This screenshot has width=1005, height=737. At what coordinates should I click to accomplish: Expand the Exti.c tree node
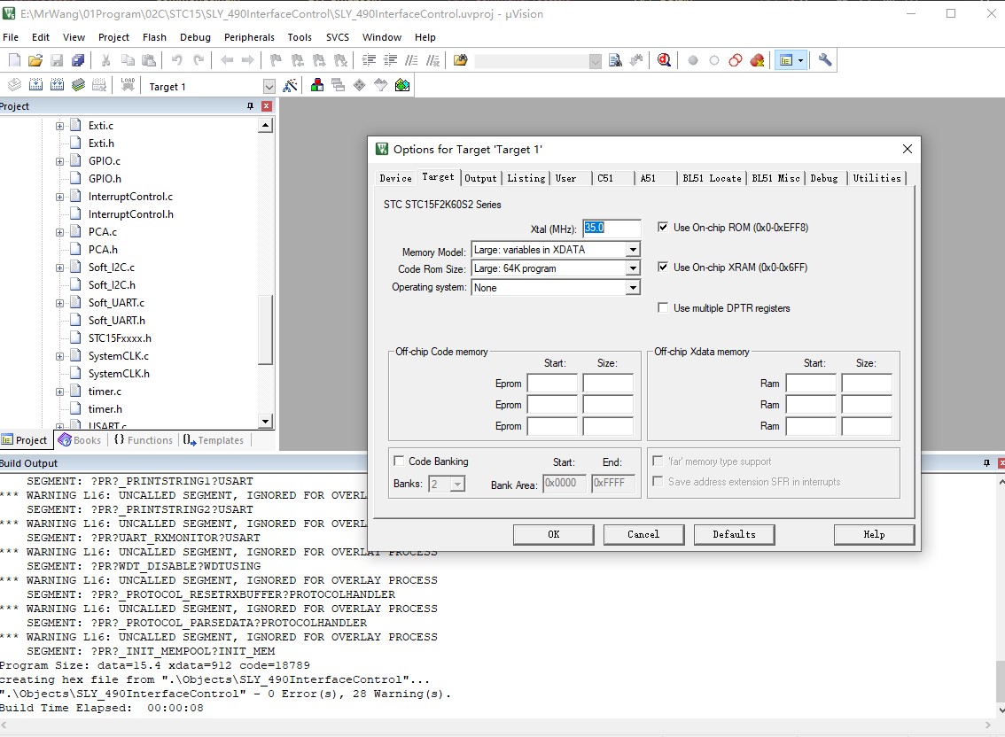[59, 126]
